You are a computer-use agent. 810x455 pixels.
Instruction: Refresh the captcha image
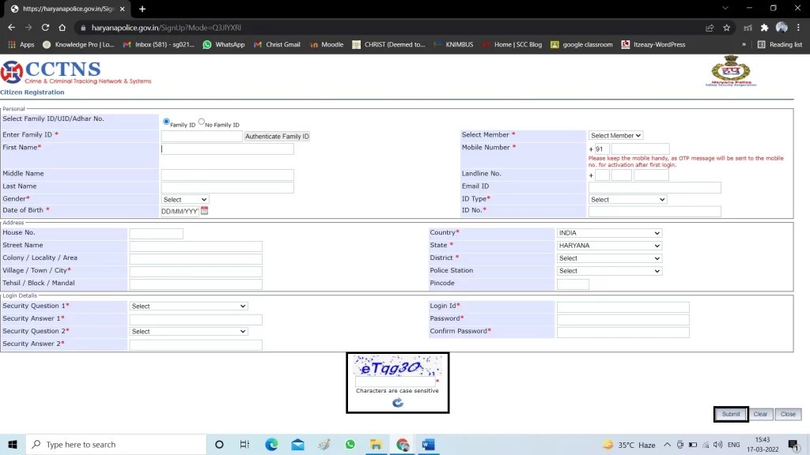coord(397,403)
